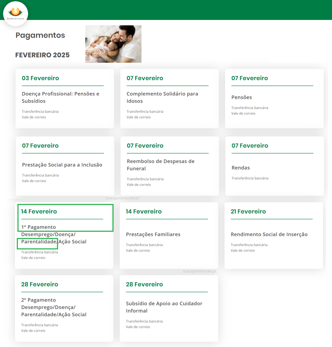Click the "FEVEREIRO 2025" heading
This screenshot has height=347, width=332.
(x=43, y=55)
